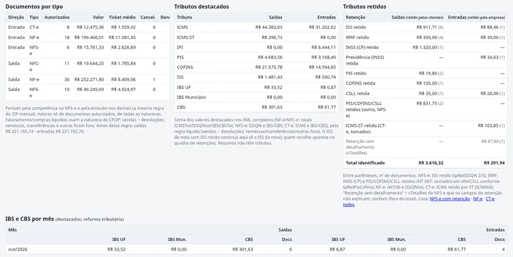Click the 'Autorizados' column header
Screen dimensions: 513x257
point(57,17)
